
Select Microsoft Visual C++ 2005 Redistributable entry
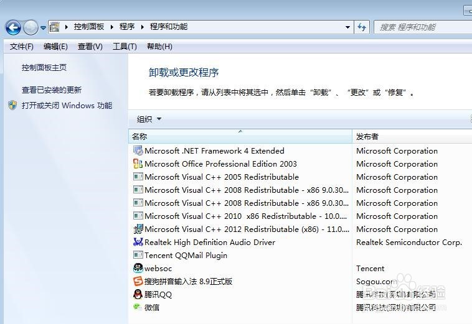coord(222,177)
